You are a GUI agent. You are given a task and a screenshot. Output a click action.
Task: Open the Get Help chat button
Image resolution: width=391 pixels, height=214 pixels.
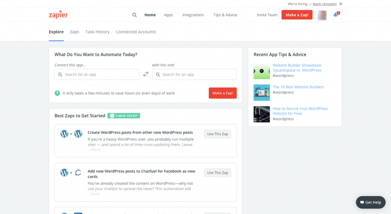(x=370, y=202)
